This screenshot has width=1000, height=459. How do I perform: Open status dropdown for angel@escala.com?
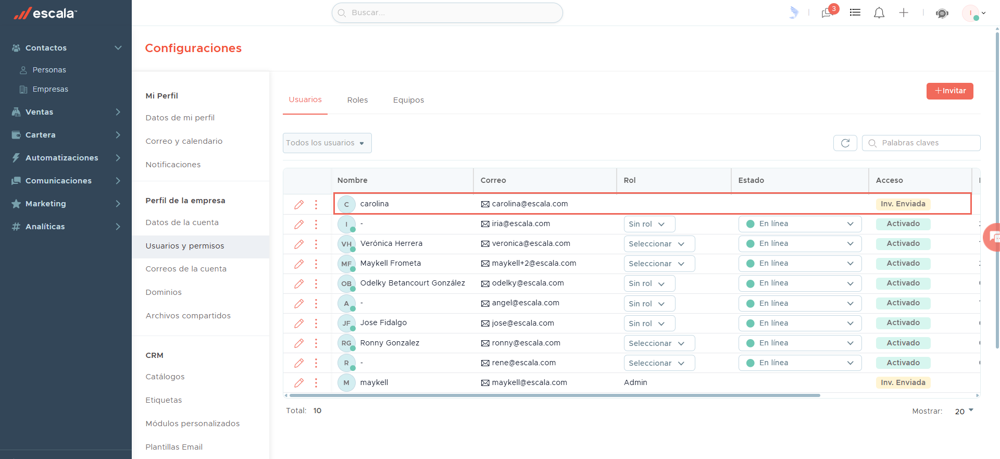click(x=800, y=303)
